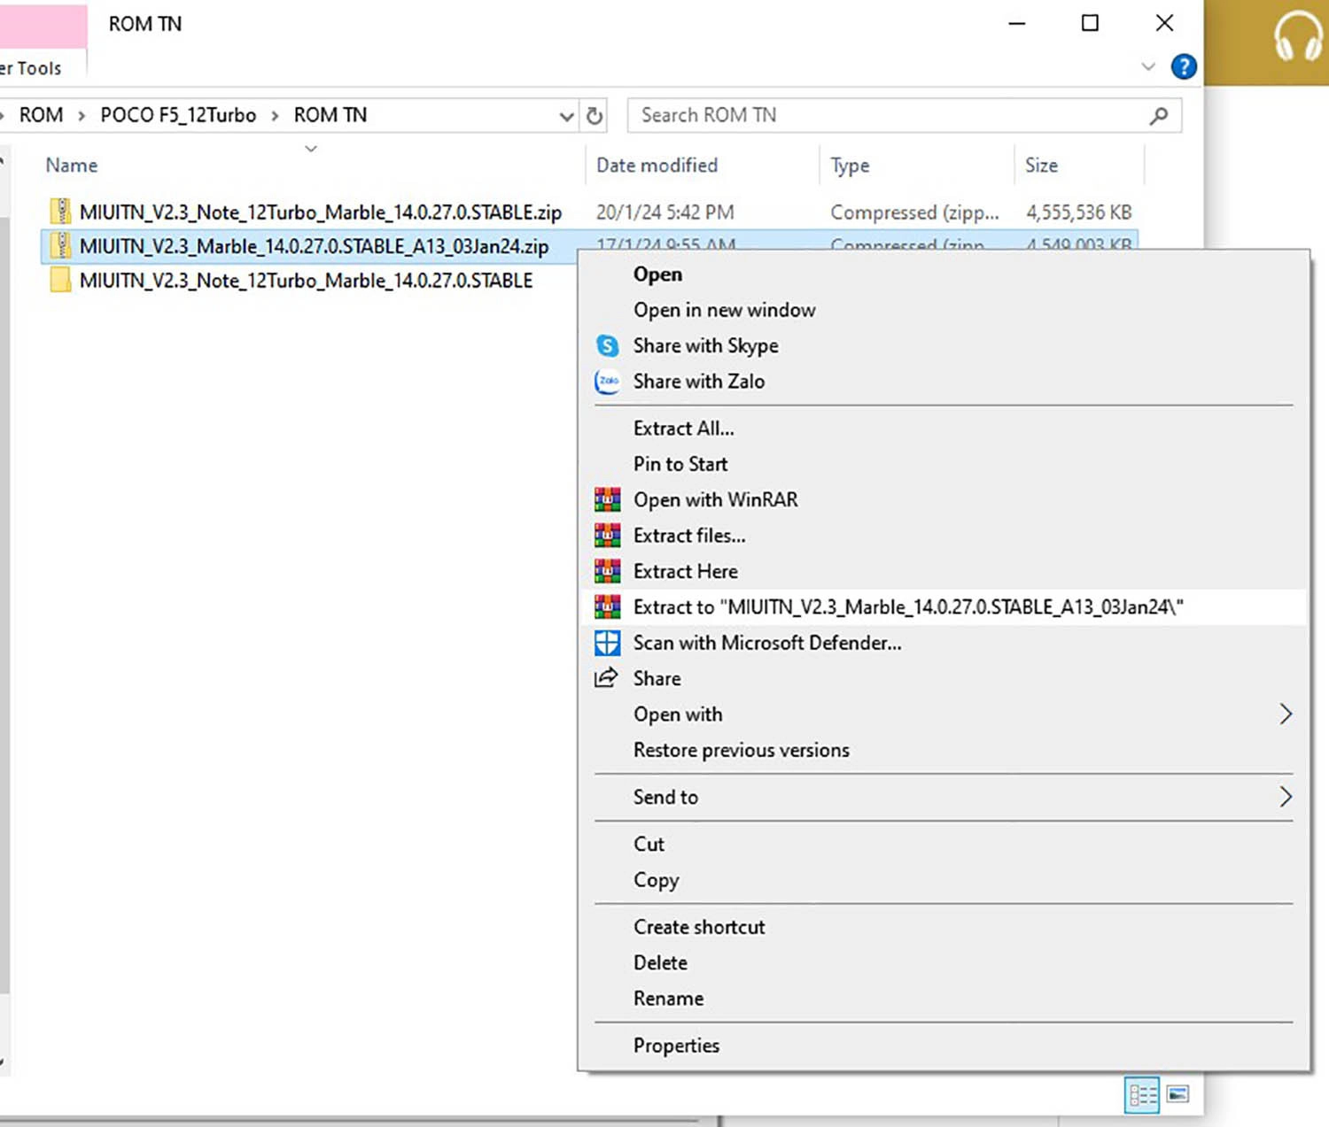Click the WinRAR icon beside Extract files...

tap(607, 536)
